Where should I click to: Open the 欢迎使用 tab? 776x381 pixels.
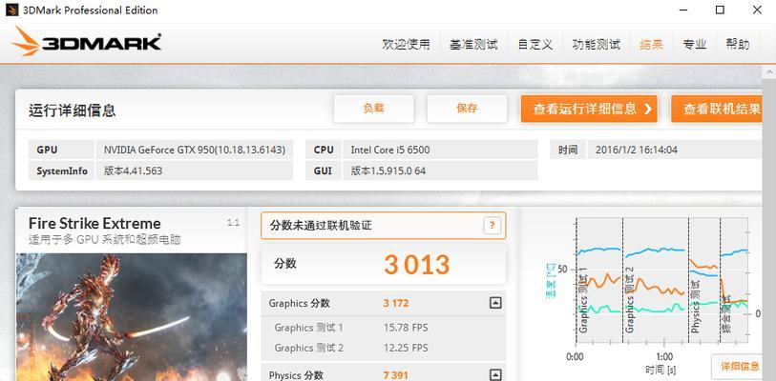406,45
